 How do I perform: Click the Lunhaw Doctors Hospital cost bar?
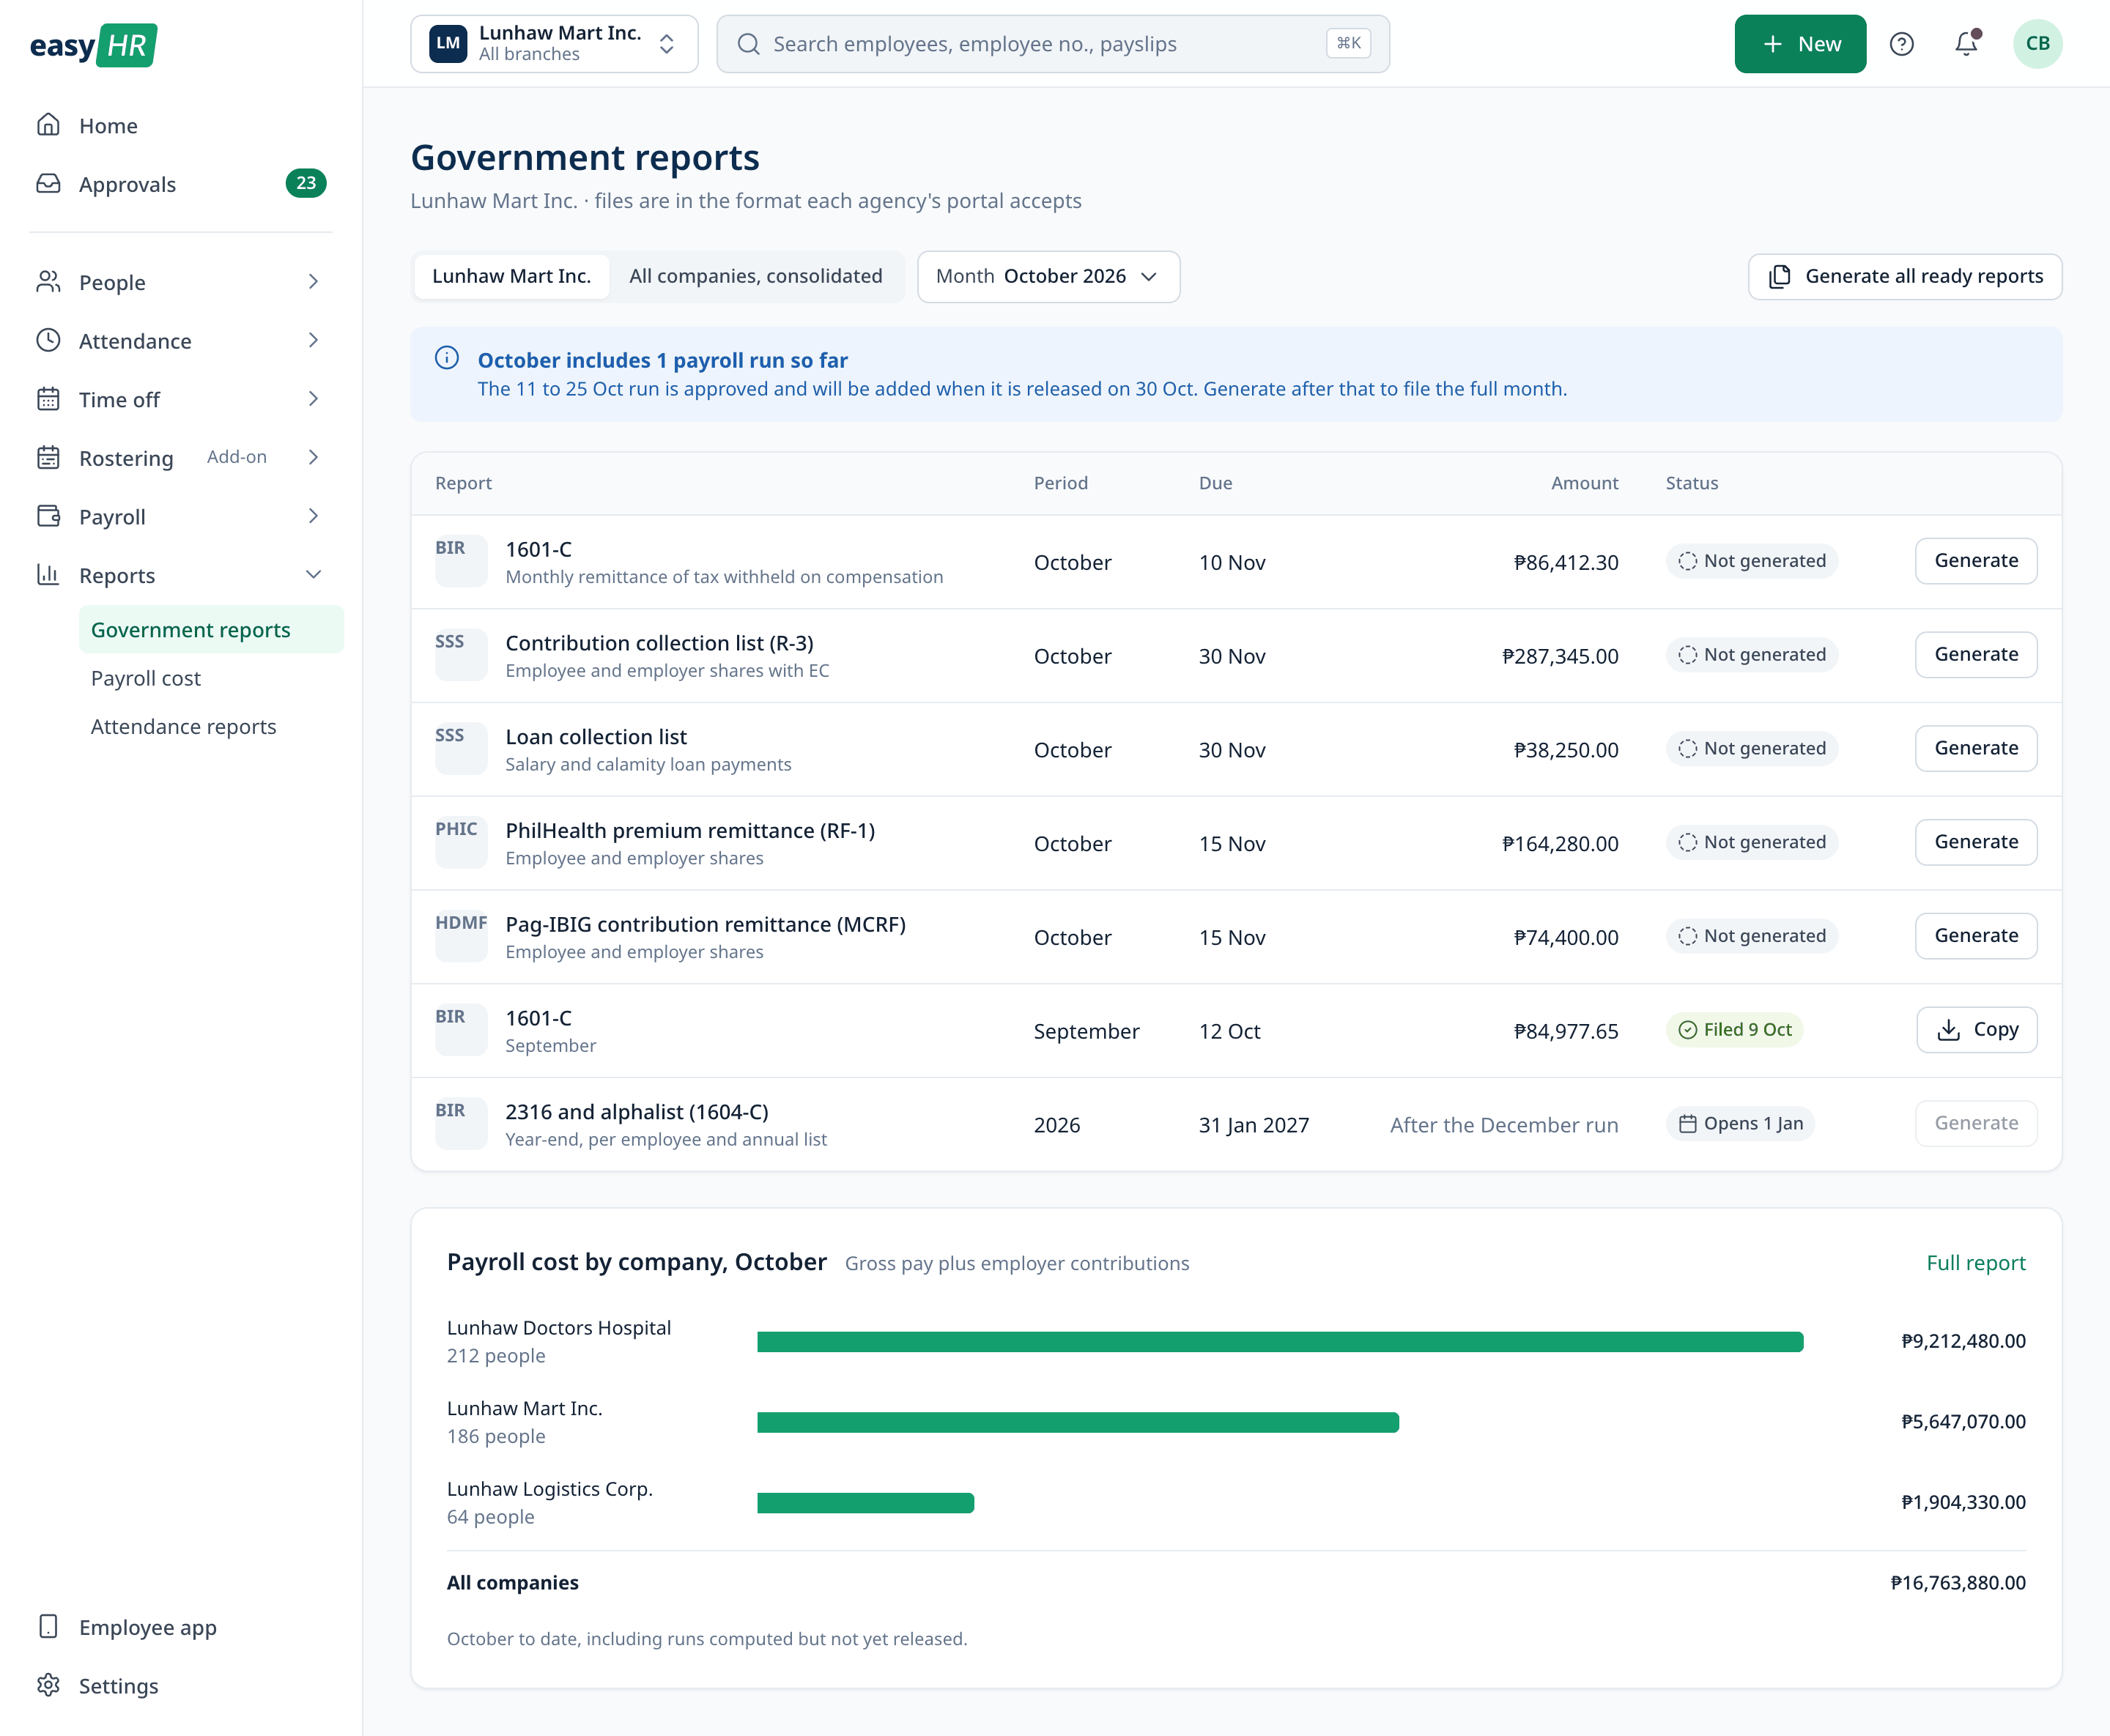point(1280,1342)
